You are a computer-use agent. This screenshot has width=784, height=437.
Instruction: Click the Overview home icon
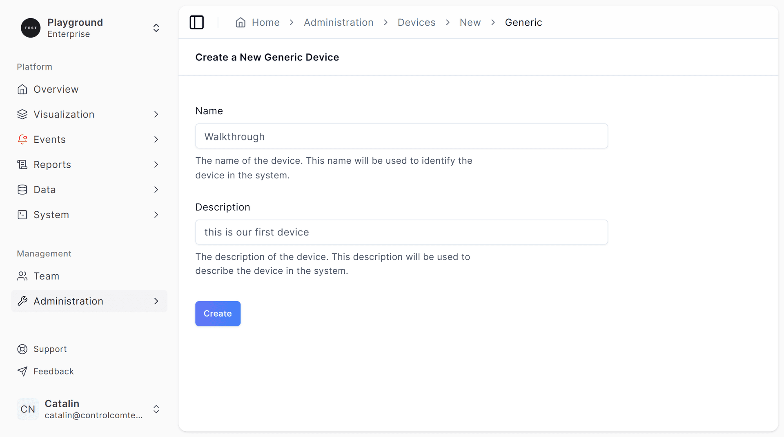(x=22, y=89)
